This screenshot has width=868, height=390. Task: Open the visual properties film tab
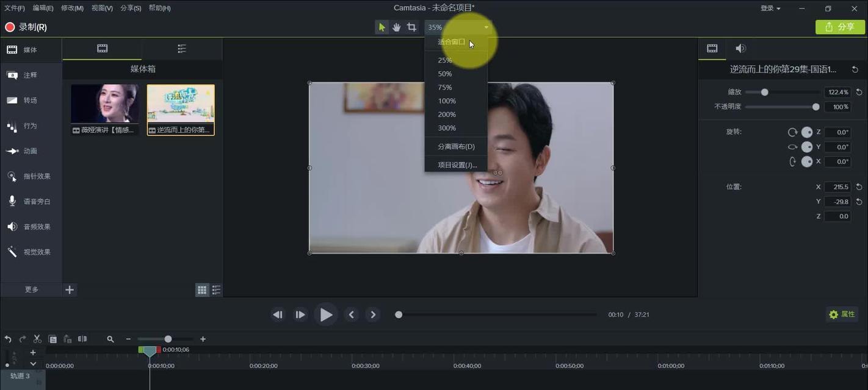(712, 48)
